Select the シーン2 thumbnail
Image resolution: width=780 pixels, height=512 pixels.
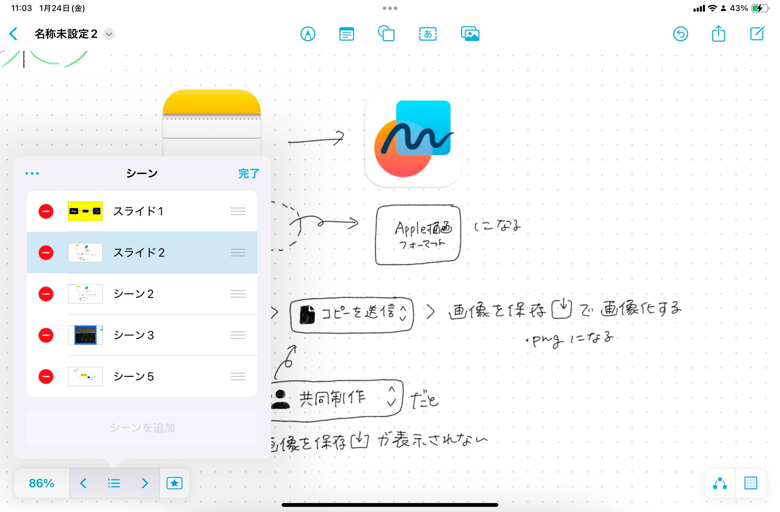[x=85, y=294]
